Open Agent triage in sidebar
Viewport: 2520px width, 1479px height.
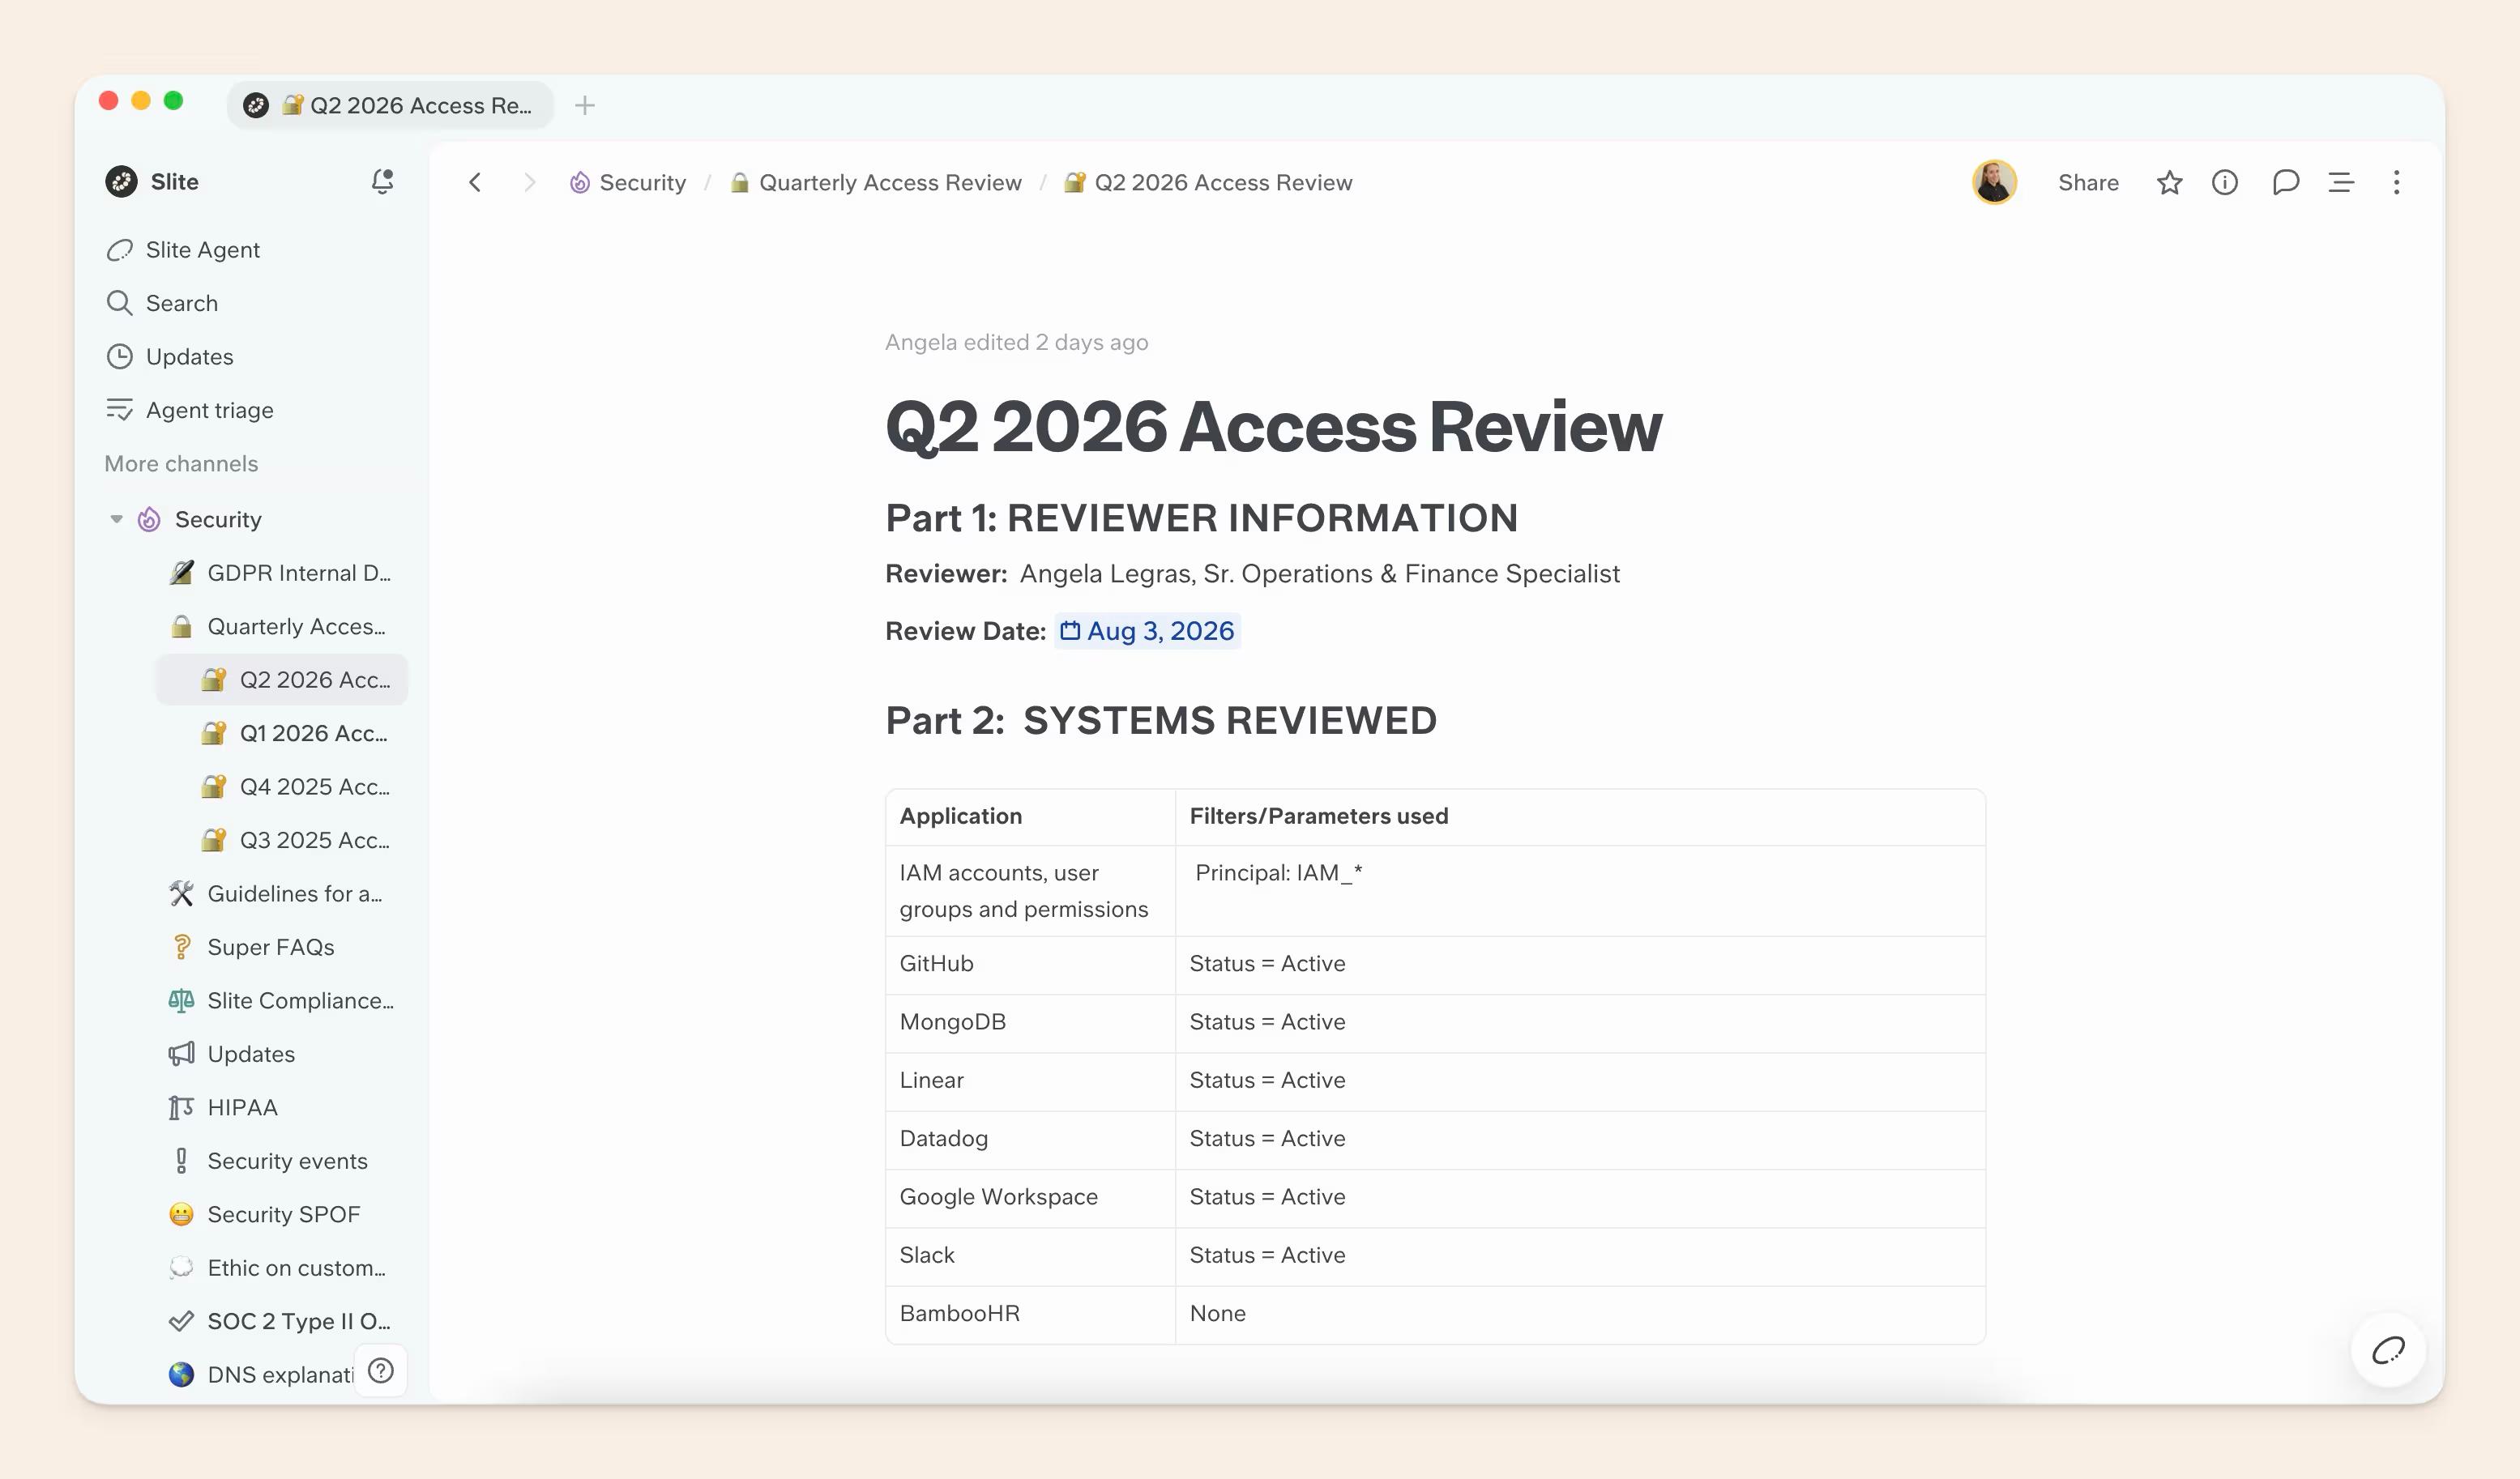click(x=209, y=410)
